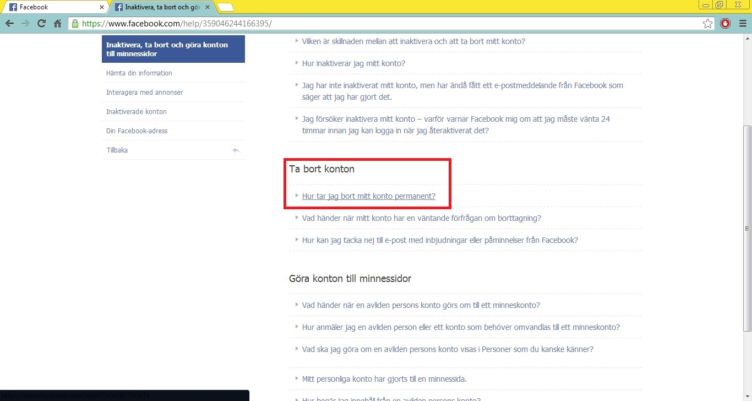Click the Tillbaka back arrow icon
The height and width of the screenshot is (401, 752).
(236, 150)
